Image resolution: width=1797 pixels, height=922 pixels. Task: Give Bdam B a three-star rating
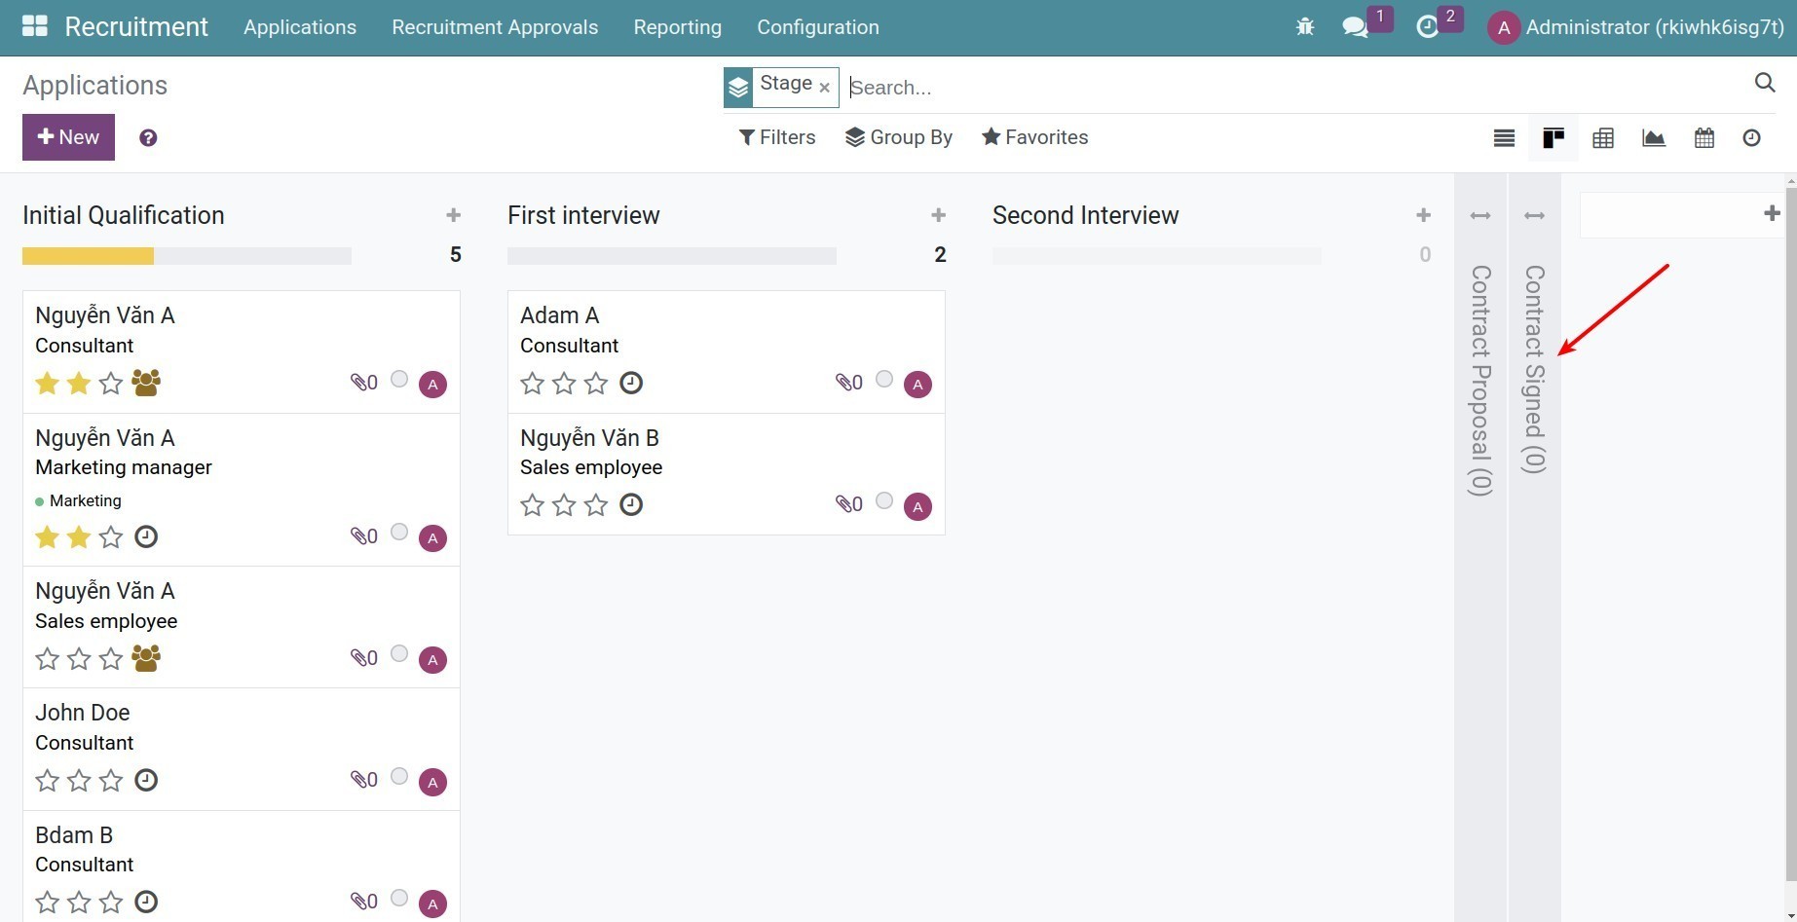coord(110,902)
